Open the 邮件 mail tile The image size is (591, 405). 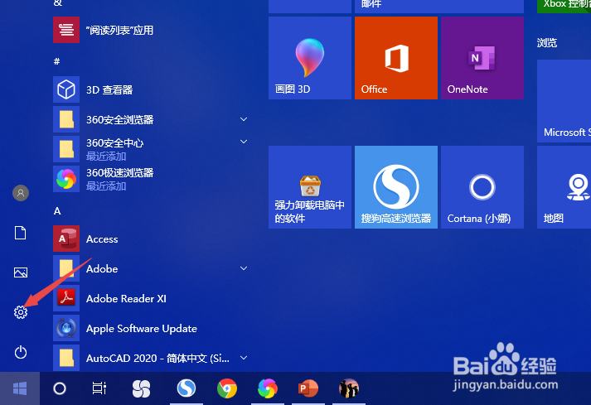pyautogui.click(x=439, y=6)
